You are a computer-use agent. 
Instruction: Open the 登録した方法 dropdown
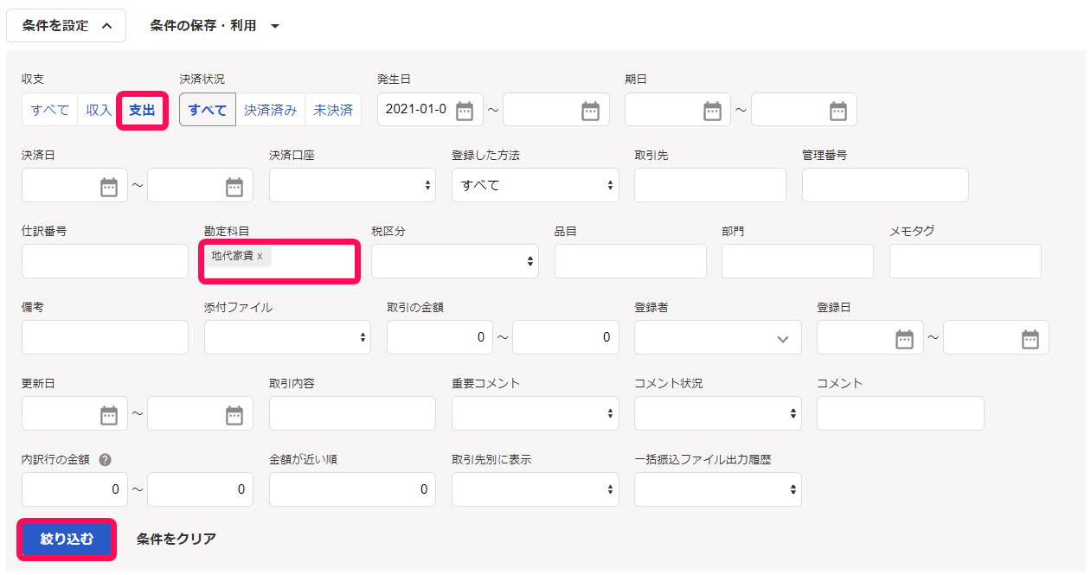536,185
